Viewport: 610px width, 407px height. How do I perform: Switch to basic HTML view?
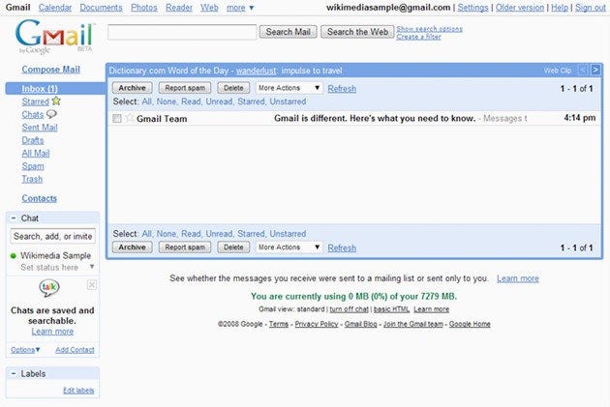coord(391,309)
